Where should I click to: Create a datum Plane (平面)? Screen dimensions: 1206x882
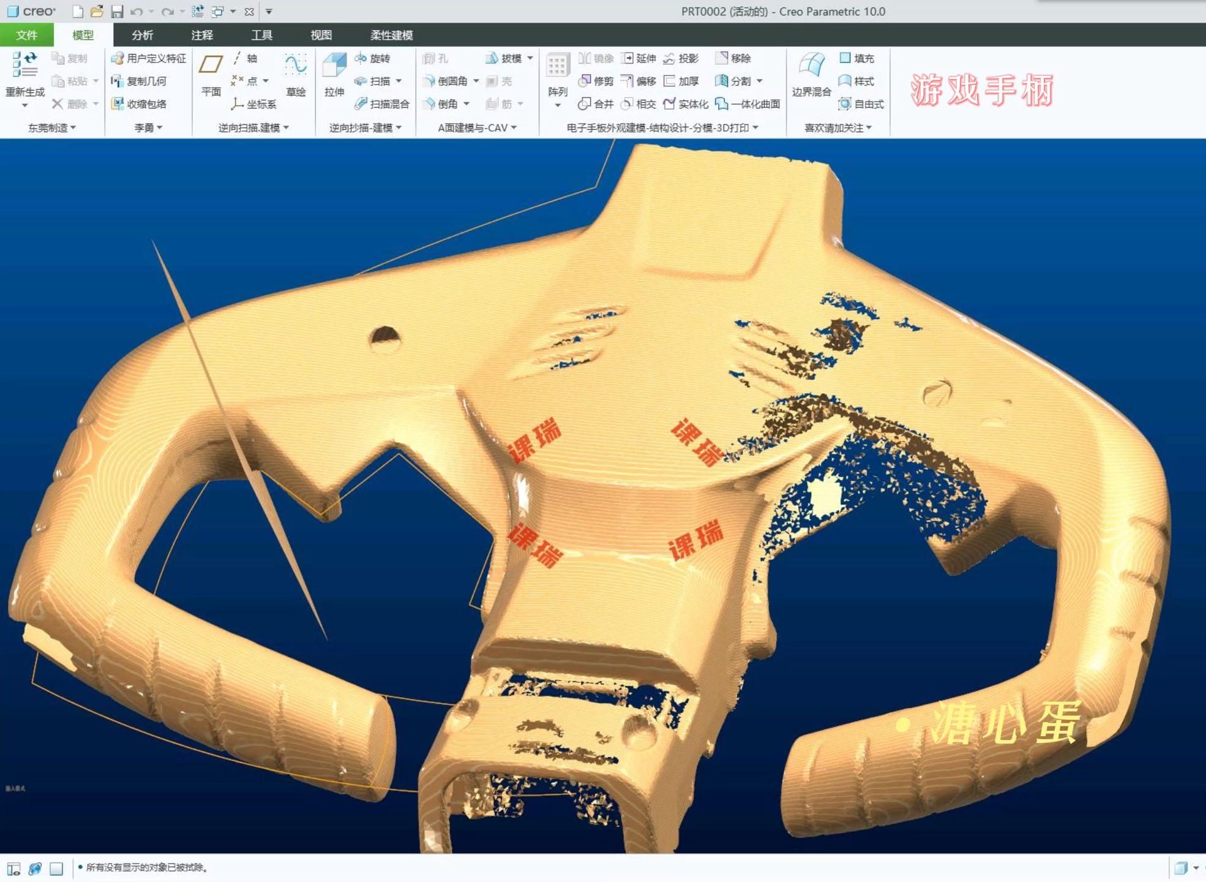(211, 65)
